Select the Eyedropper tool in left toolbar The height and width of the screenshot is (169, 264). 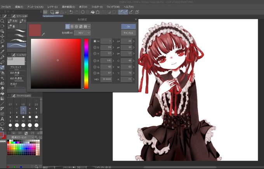pyautogui.click(x=2, y=52)
